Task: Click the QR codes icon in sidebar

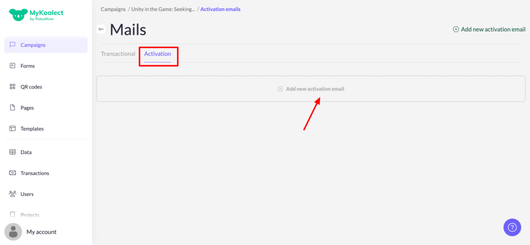Action: coord(12,87)
